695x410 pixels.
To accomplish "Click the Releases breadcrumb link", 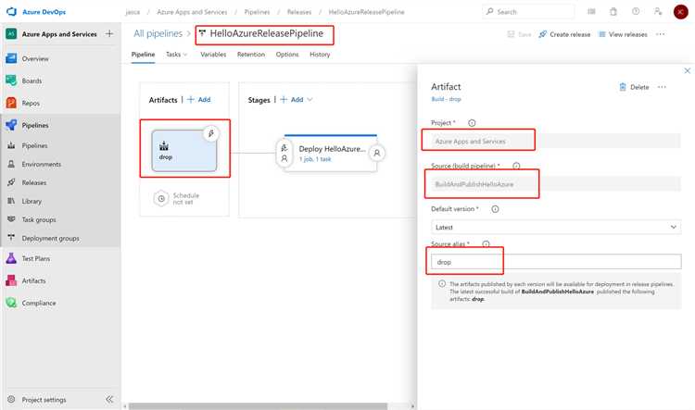I will (299, 12).
